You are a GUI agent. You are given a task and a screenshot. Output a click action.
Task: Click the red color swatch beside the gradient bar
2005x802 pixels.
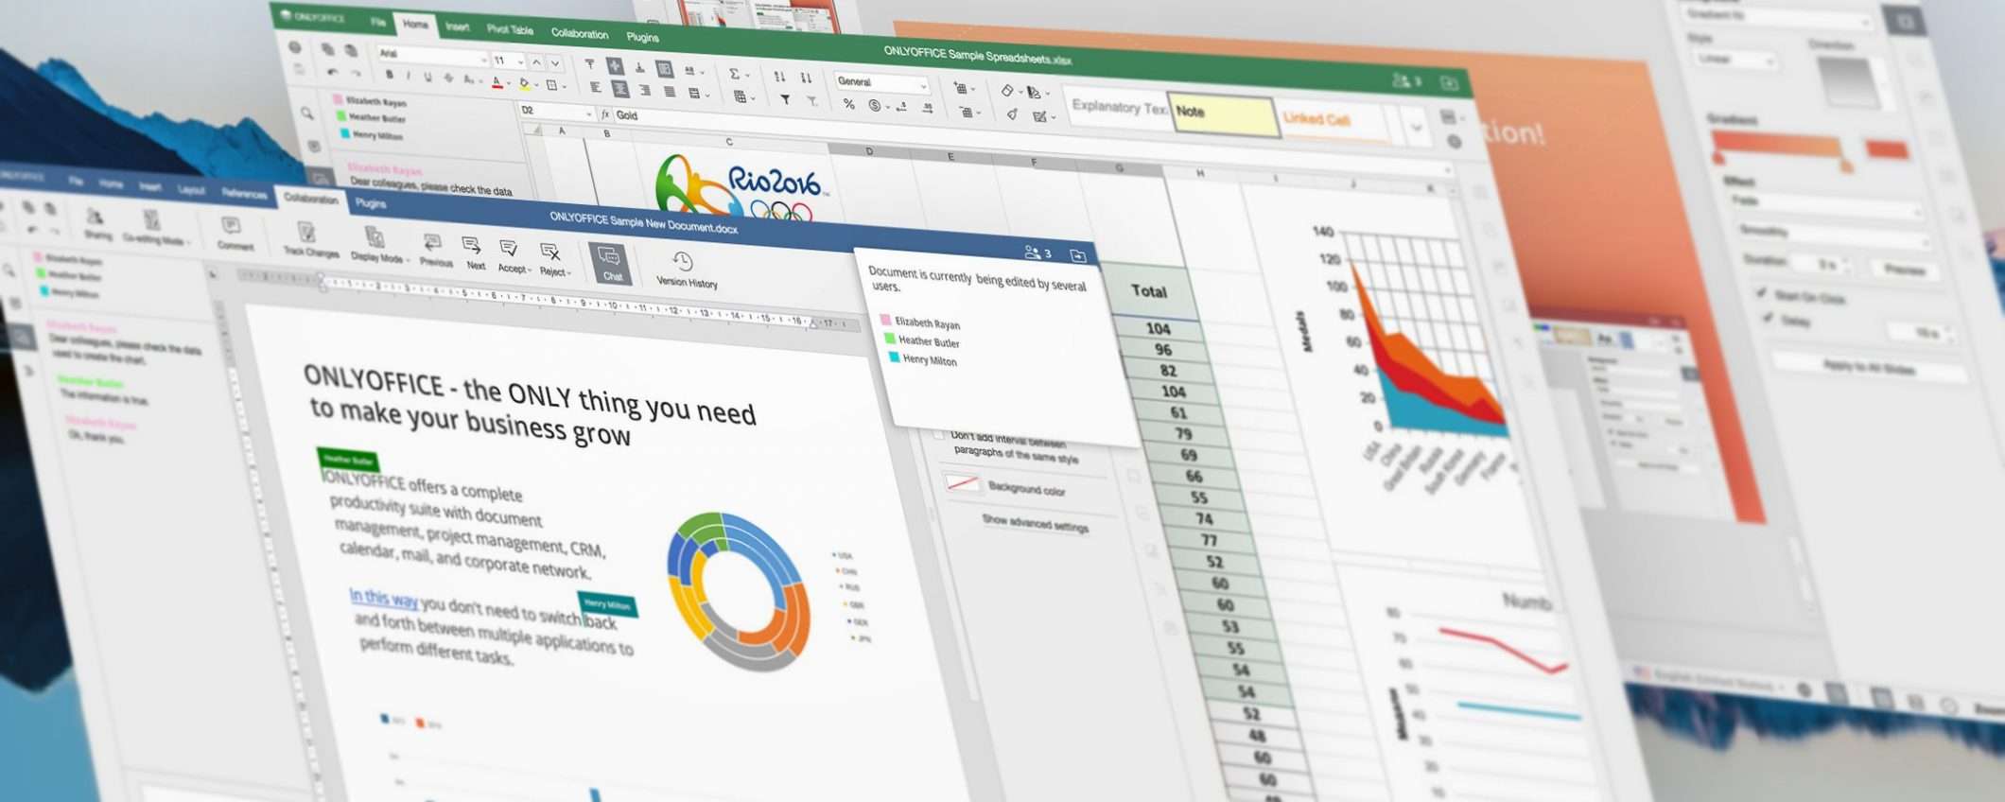coord(1886,148)
